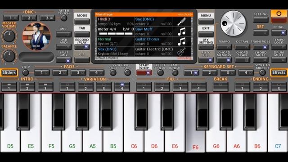
Task: Toggle the USB MIDI button
Action: (x=64, y=47)
